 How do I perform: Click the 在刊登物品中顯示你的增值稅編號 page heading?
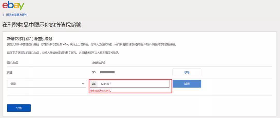point(42,25)
